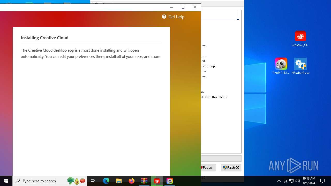The height and width of the screenshot is (186, 331).
Task: Close the Creative Cloud installer window
Action: pyautogui.click(x=195, y=7)
